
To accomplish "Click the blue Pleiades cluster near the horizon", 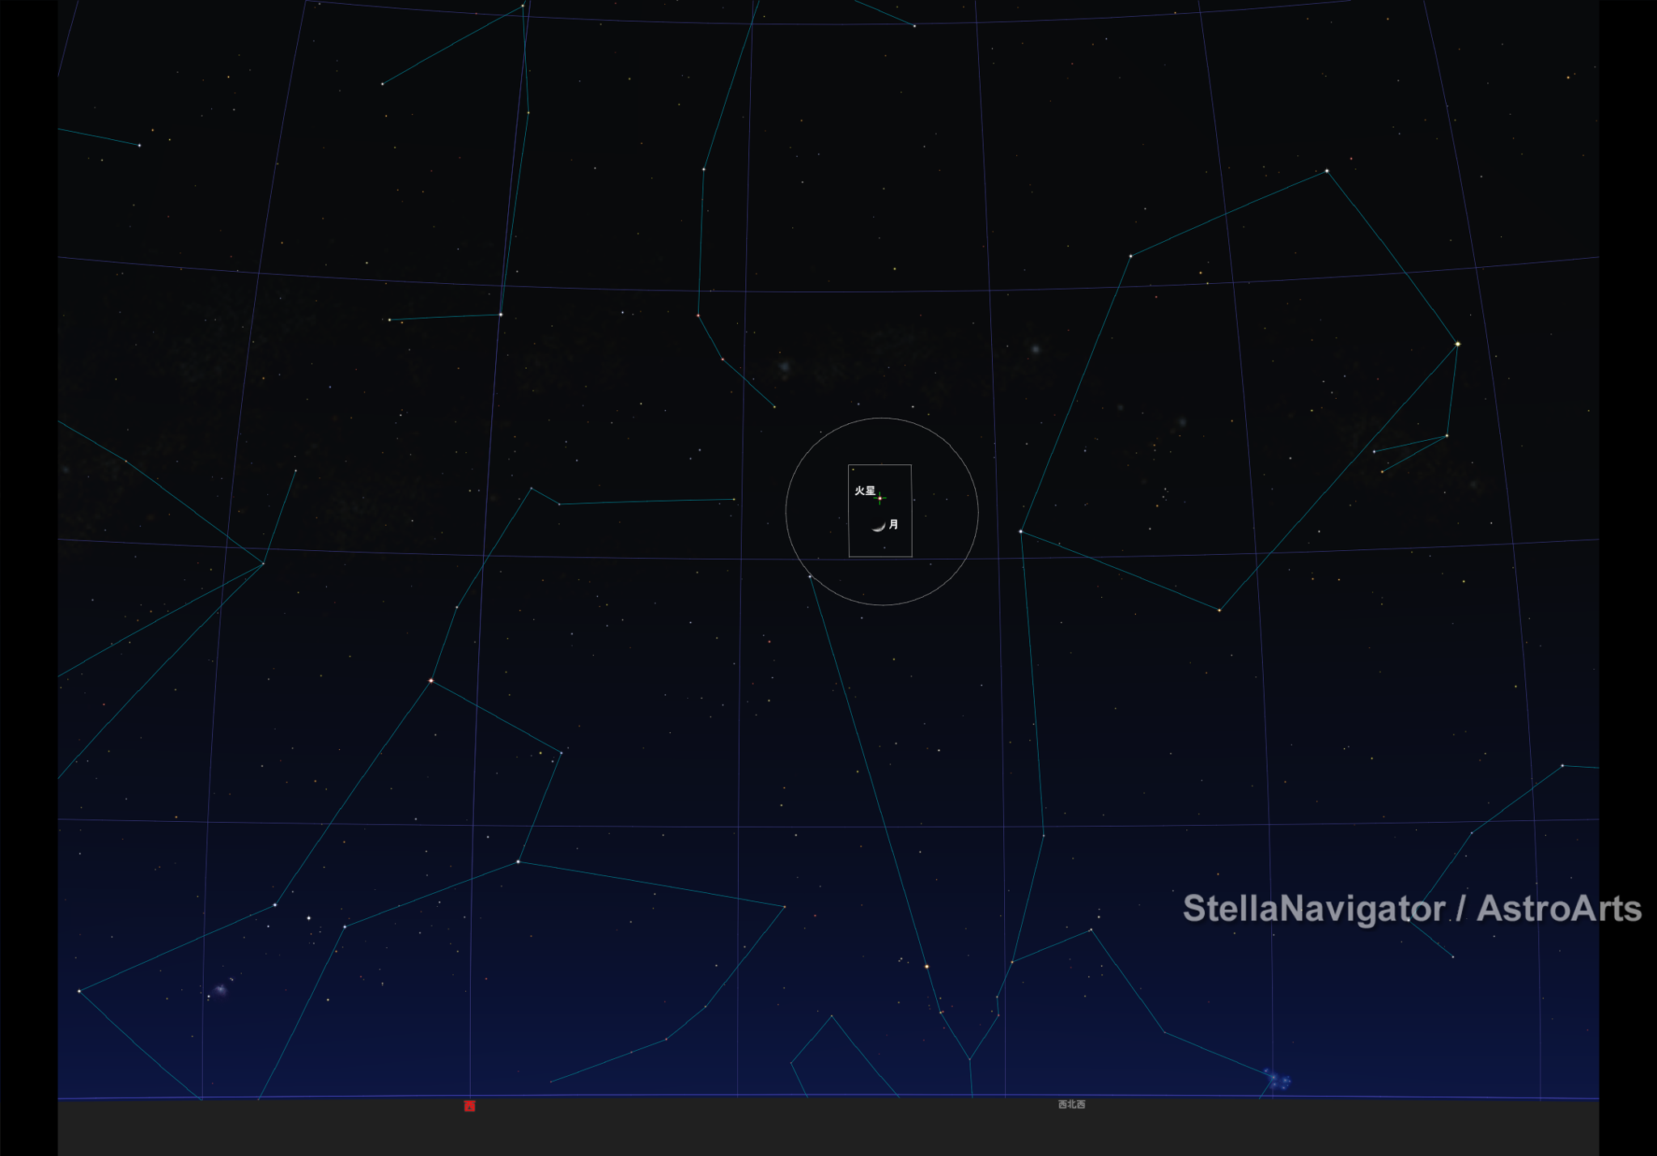I will coord(1278,1080).
